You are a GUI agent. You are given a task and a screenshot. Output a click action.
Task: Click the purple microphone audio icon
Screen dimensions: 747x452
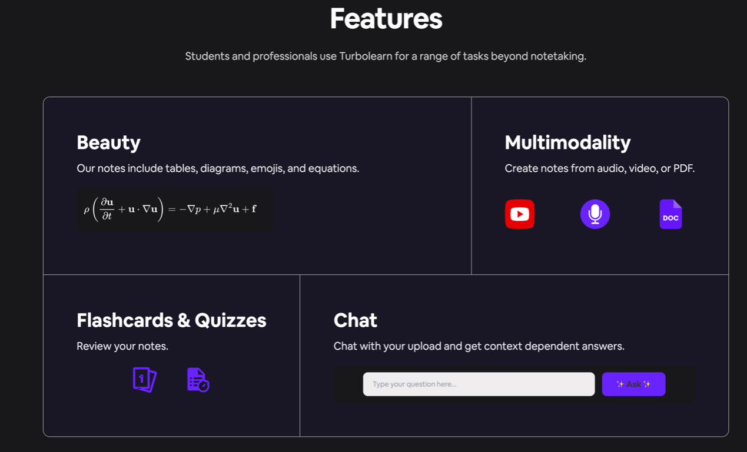click(595, 214)
